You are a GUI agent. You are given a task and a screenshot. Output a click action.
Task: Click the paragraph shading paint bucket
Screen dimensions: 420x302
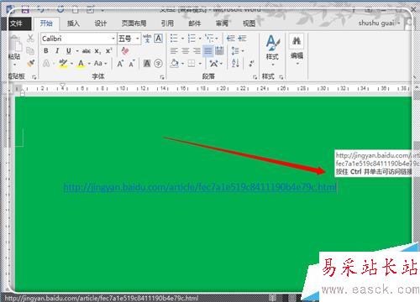[x=175, y=64]
